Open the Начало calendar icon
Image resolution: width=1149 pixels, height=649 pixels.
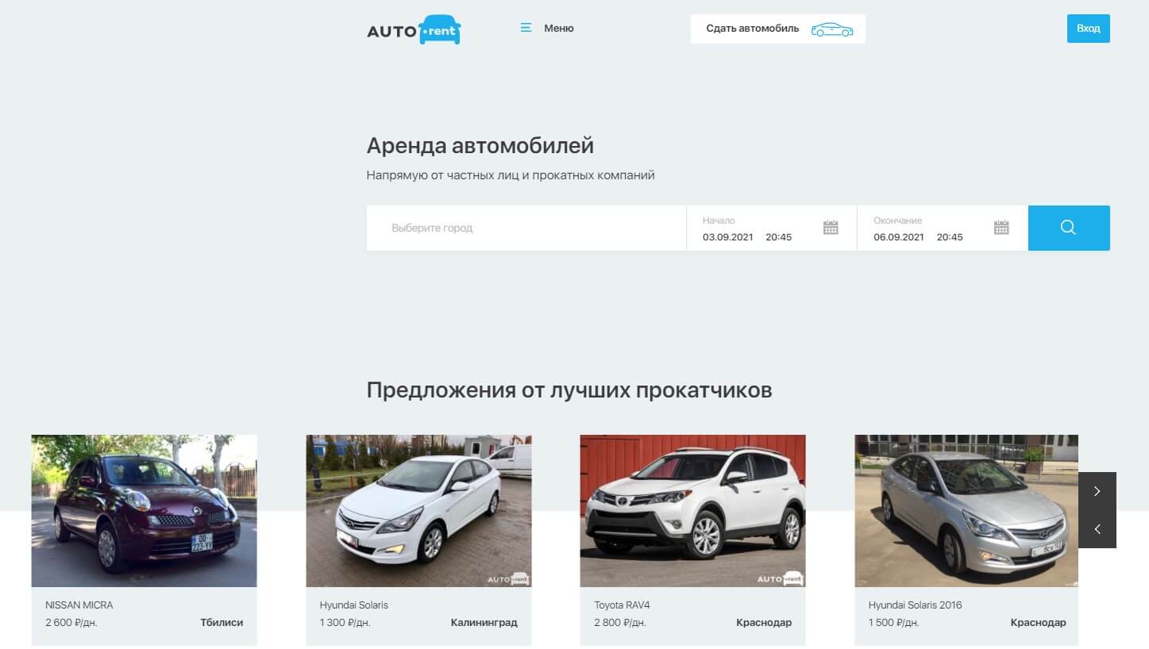coord(831,227)
